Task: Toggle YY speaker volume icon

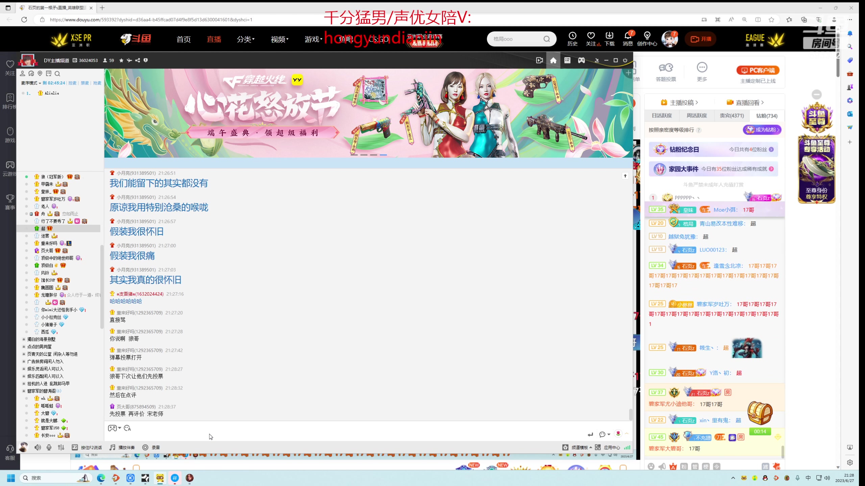Action: pyautogui.click(x=38, y=448)
